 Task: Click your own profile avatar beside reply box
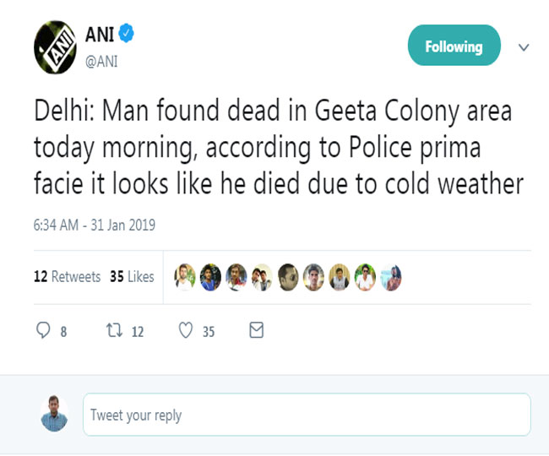[x=55, y=414]
